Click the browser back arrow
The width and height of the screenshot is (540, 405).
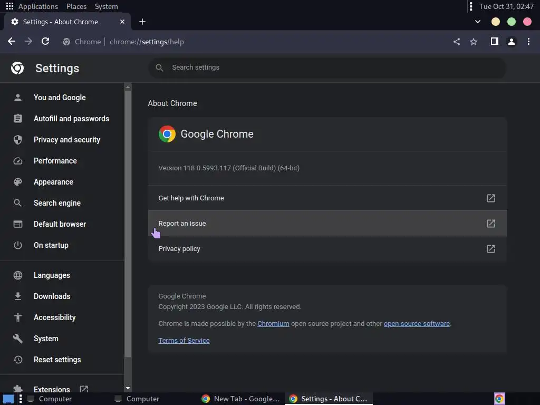pos(12,42)
